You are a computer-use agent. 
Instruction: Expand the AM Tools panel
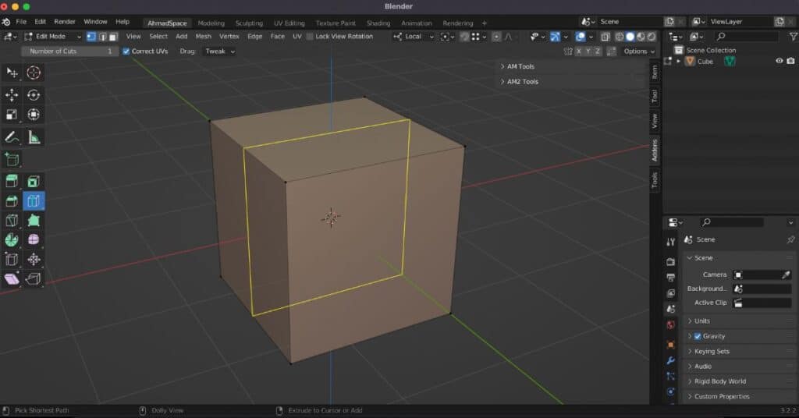click(x=520, y=66)
